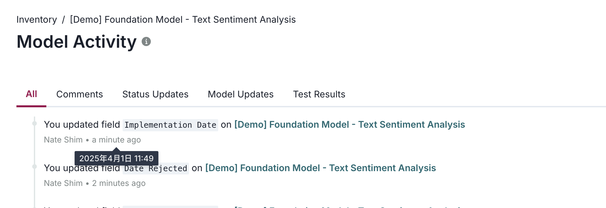
Task: Select the All activity tab
Action: [x=31, y=94]
